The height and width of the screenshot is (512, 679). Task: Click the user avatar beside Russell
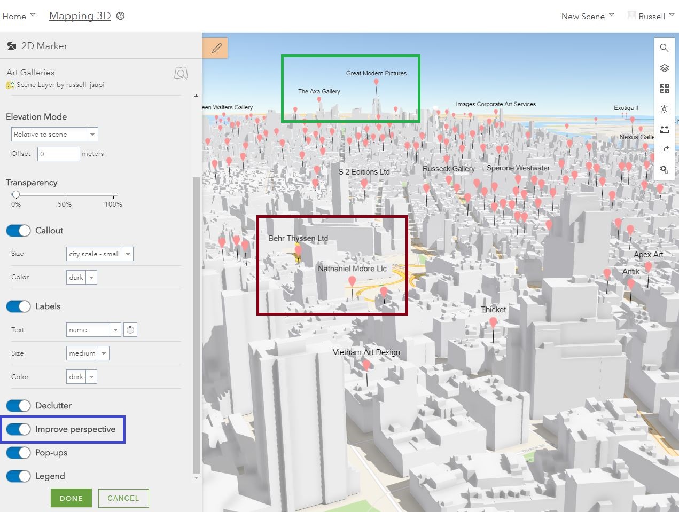point(632,16)
